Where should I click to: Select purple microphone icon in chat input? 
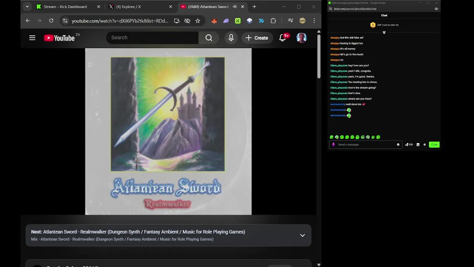[x=333, y=145]
